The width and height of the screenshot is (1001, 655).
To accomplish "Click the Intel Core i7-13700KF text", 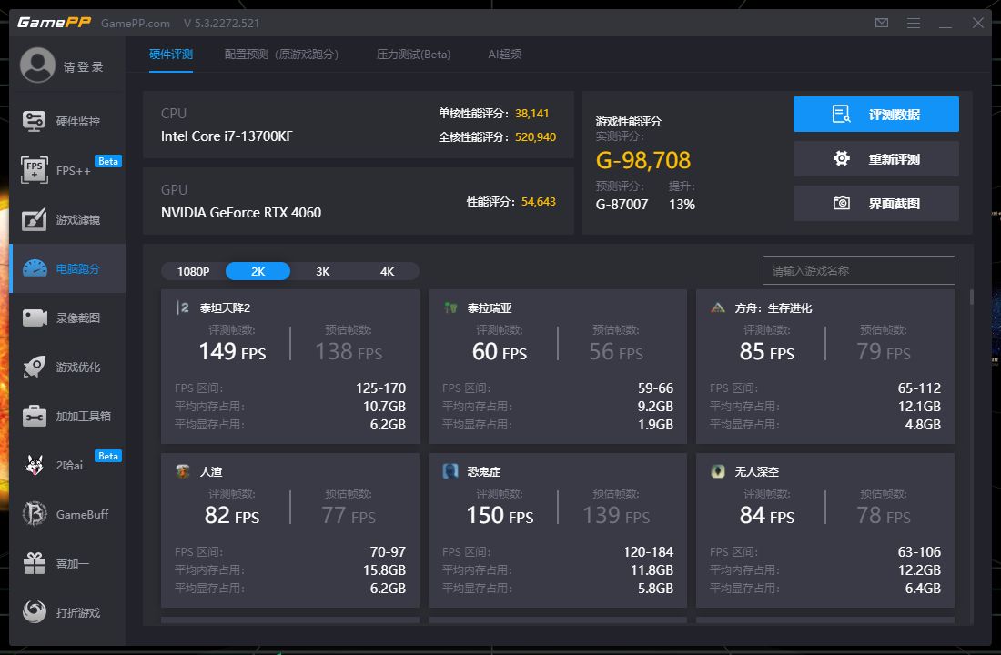I will pos(227,136).
